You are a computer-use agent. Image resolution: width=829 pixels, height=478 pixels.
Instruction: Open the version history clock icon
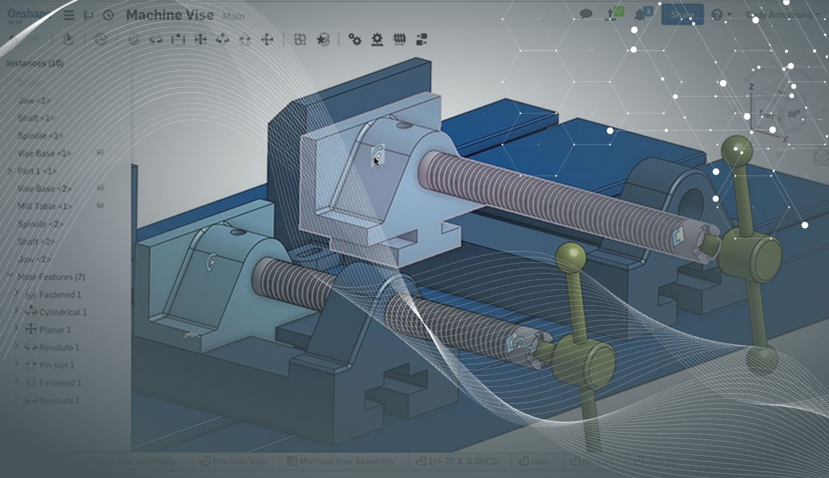(108, 15)
